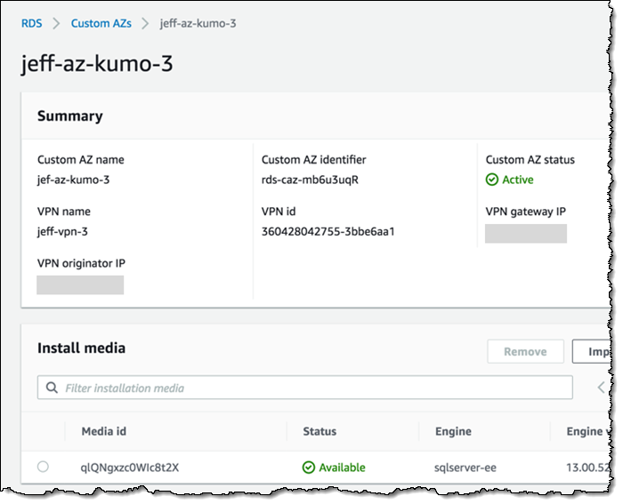Click the RDS breadcrumb link
This screenshot has width=623, height=504.
[x=31, y=23]
